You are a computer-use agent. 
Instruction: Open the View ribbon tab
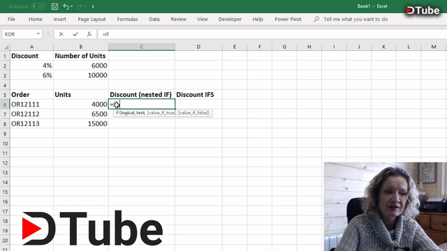(203, 20)
